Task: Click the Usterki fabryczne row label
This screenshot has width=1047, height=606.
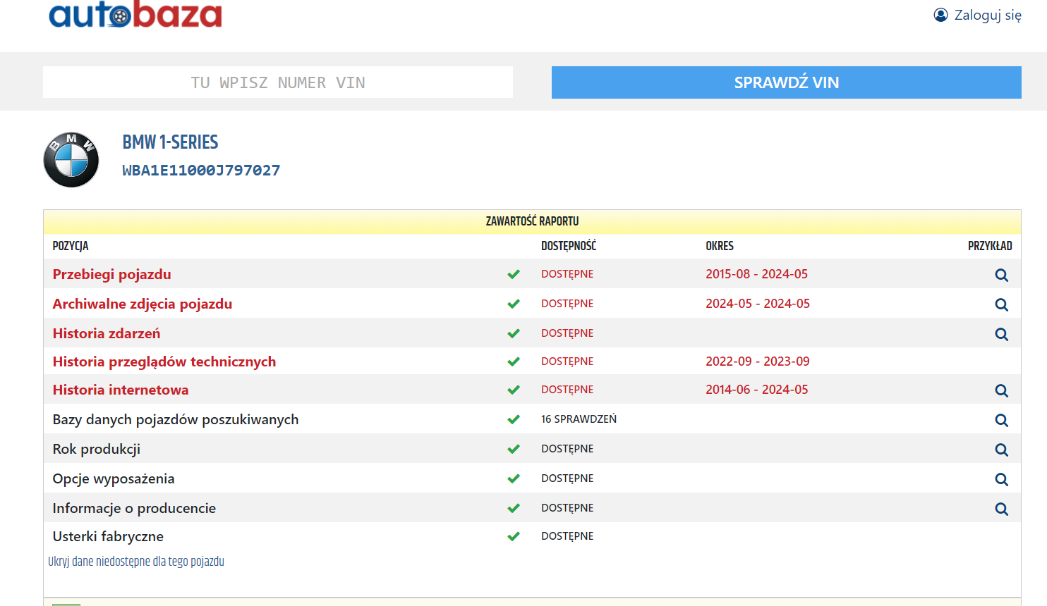Action: coord(108,536)
